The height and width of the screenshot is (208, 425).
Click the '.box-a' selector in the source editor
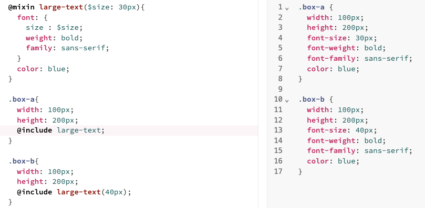click(x=22, y=100)
